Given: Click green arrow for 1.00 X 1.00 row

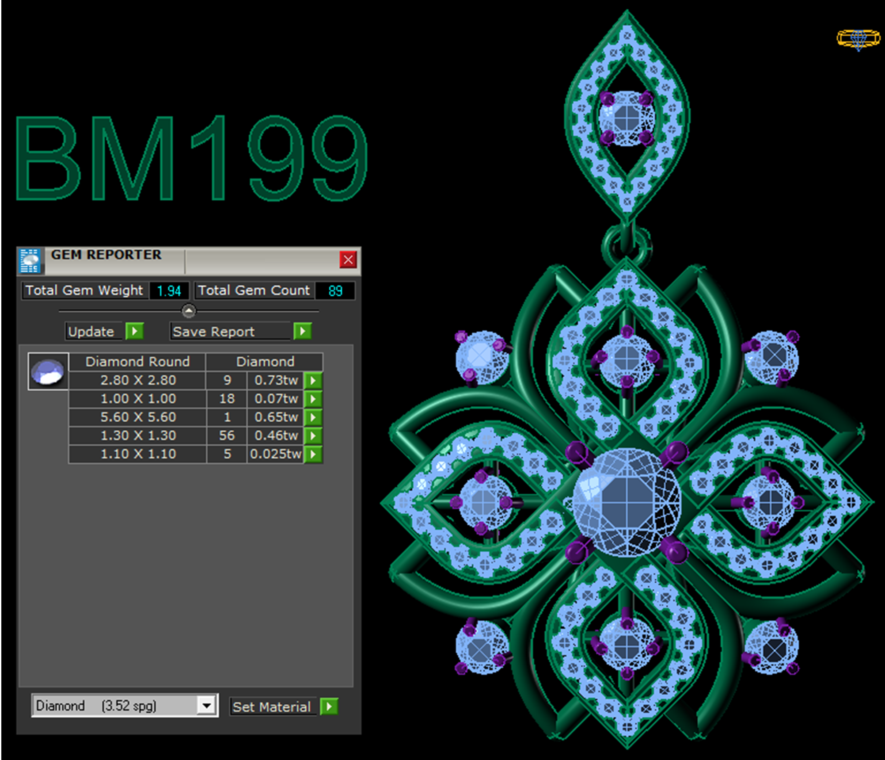Looking at the screenshot, I should point(313,399).
